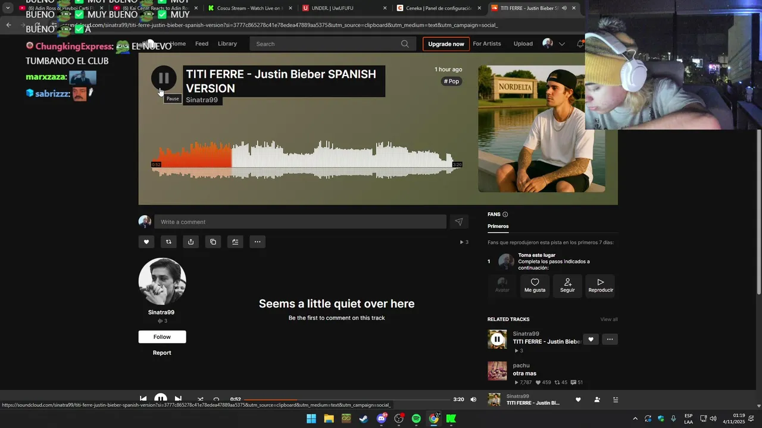762x428 pixels.
Task: Send the comment with the paper plane icon
Action: (x=459, y=222)
